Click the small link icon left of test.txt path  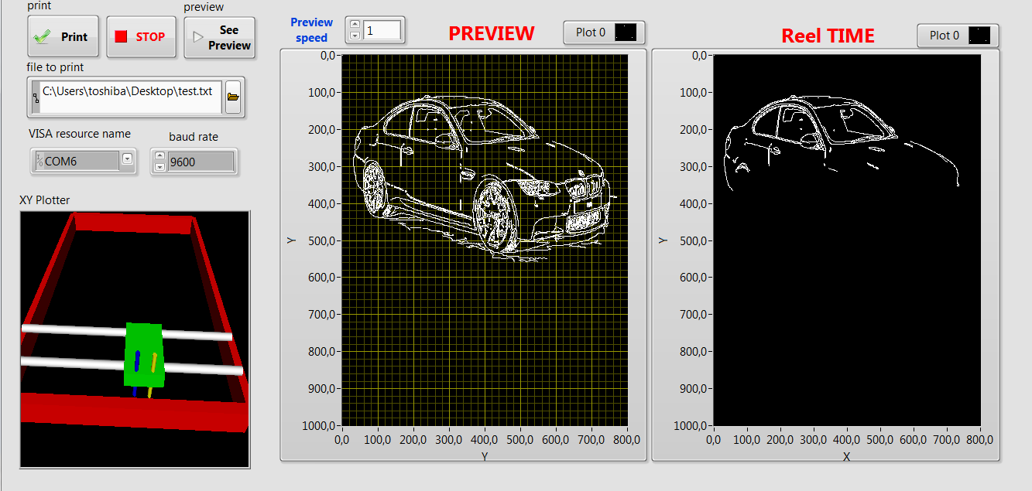coord(36,97)
